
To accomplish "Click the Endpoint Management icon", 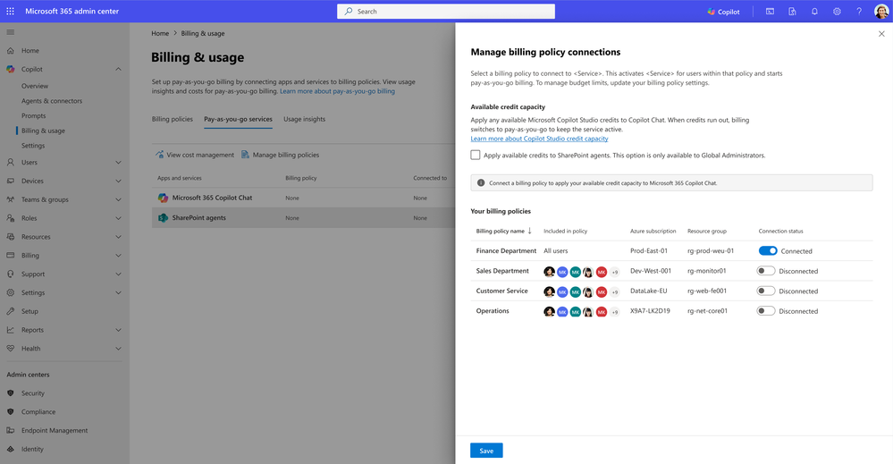I will (10, 430).
